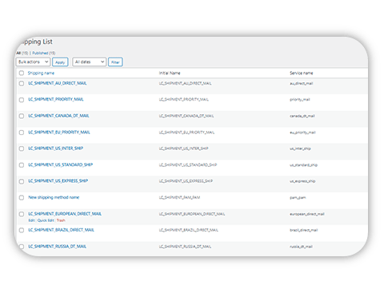The height and width of the screenshot is (289, 384).
Task: Open LC_SHIPMENT_AU_DIRECT_MAIL shipping entry
Action: click(x=58, y=83)
